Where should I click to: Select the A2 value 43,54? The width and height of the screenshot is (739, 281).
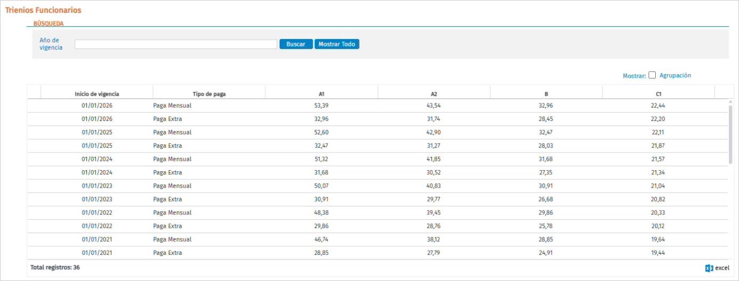[434, 106]
